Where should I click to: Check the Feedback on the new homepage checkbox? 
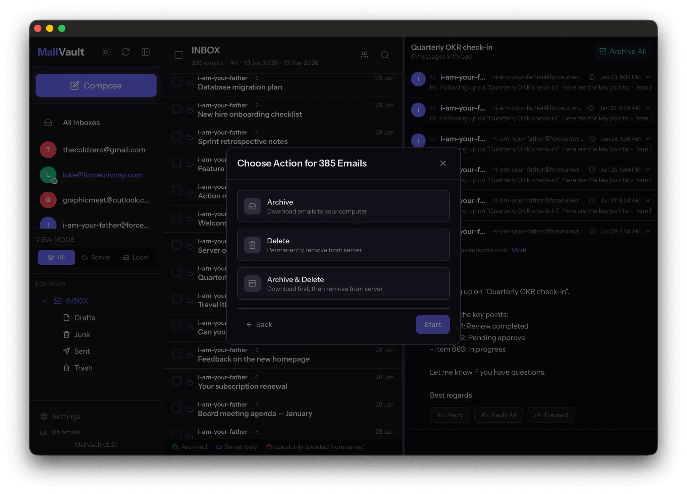click(176, 353)
